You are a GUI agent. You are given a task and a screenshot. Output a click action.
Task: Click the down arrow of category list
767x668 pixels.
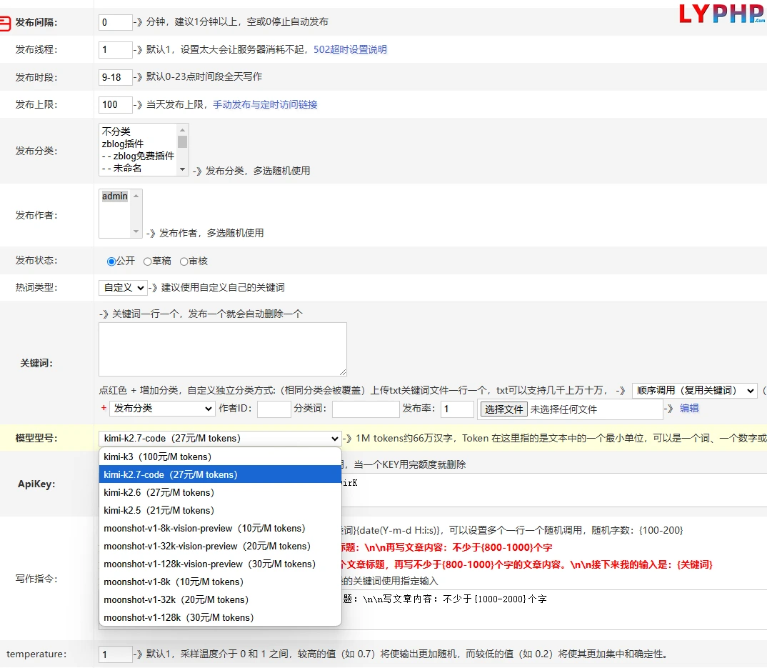click(182, 169)
